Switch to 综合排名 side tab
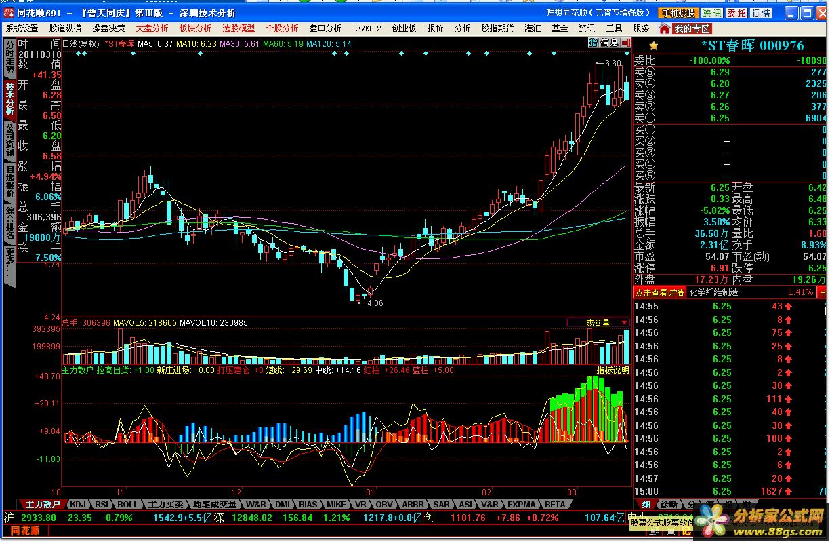Screen dimensions: 830x542 point(9,222)
